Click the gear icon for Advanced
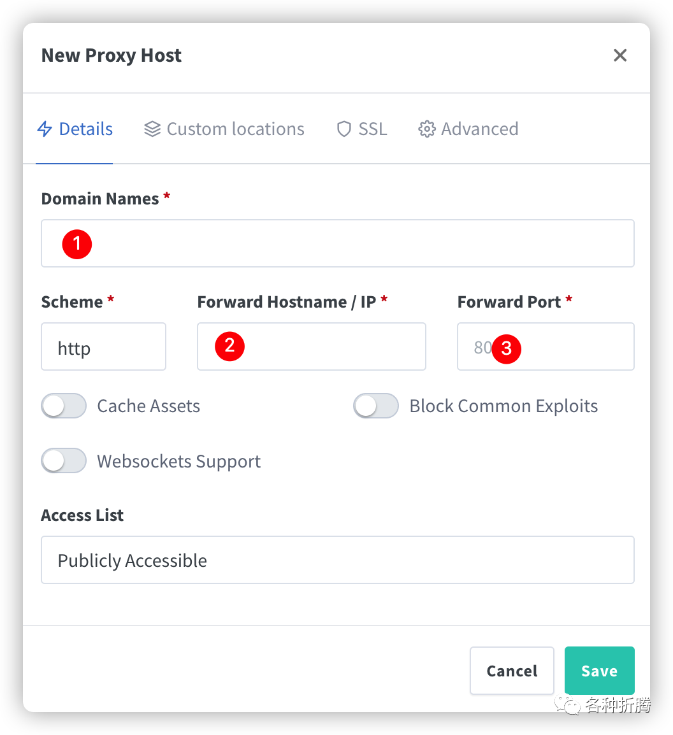The height and width of the screenshot is (735, 673). click(426, 129)
